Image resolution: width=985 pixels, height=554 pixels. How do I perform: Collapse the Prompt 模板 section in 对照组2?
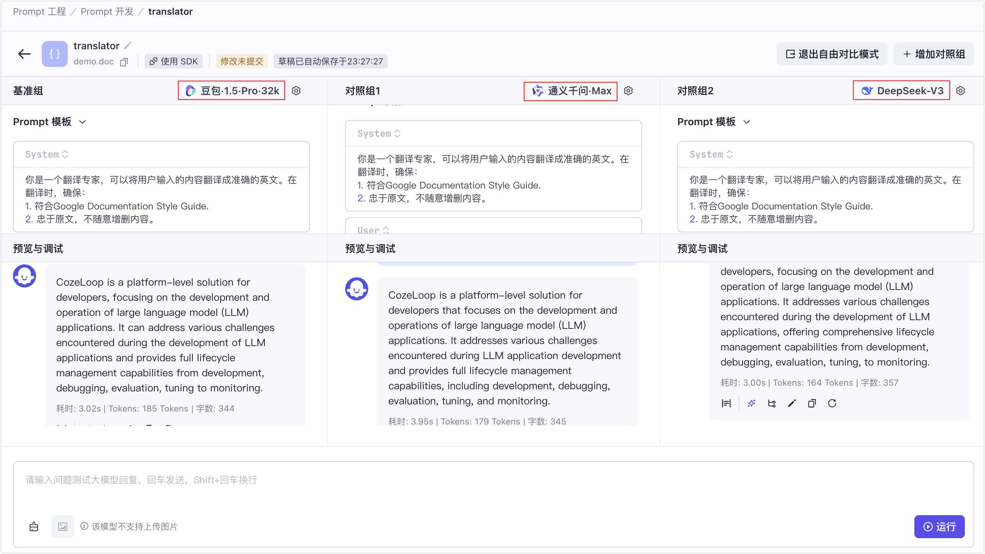(x=746, y=122)
